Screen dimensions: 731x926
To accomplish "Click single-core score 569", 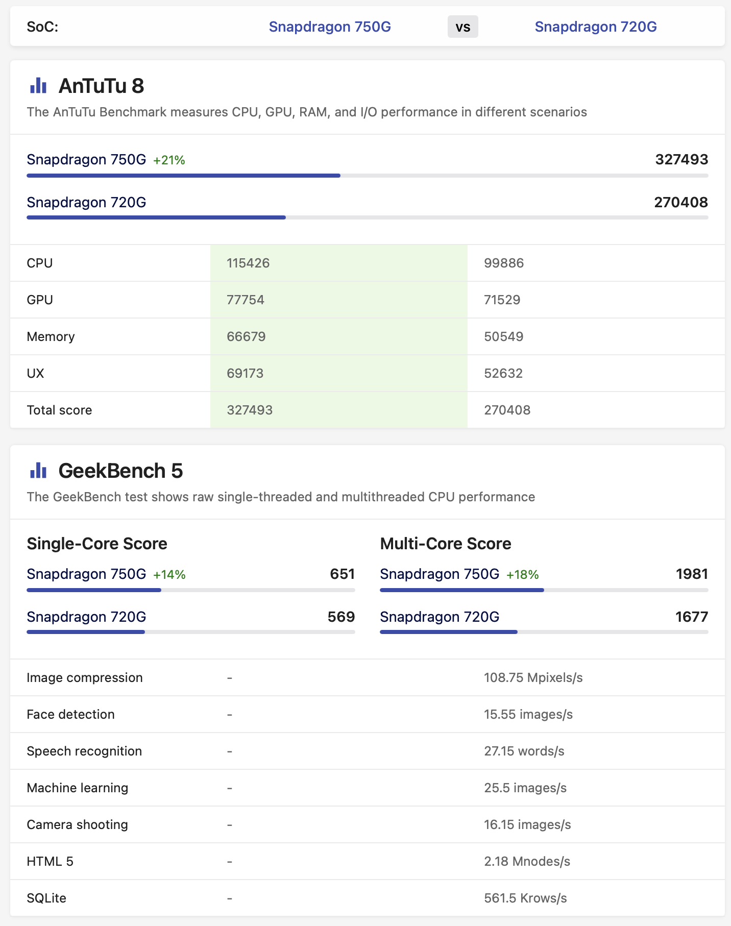I will pyautogui.click(x=342, y=617).
